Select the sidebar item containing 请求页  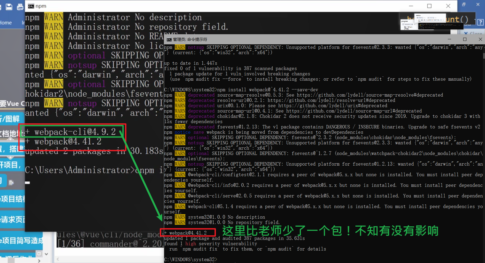pyautogui.click(x=12, y=219)
